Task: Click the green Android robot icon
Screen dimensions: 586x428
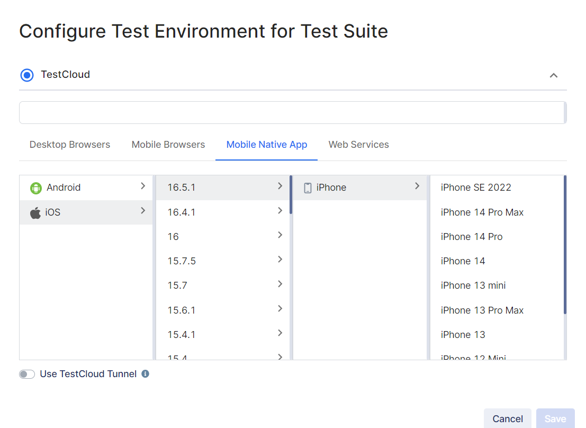Action: [36, 188]
